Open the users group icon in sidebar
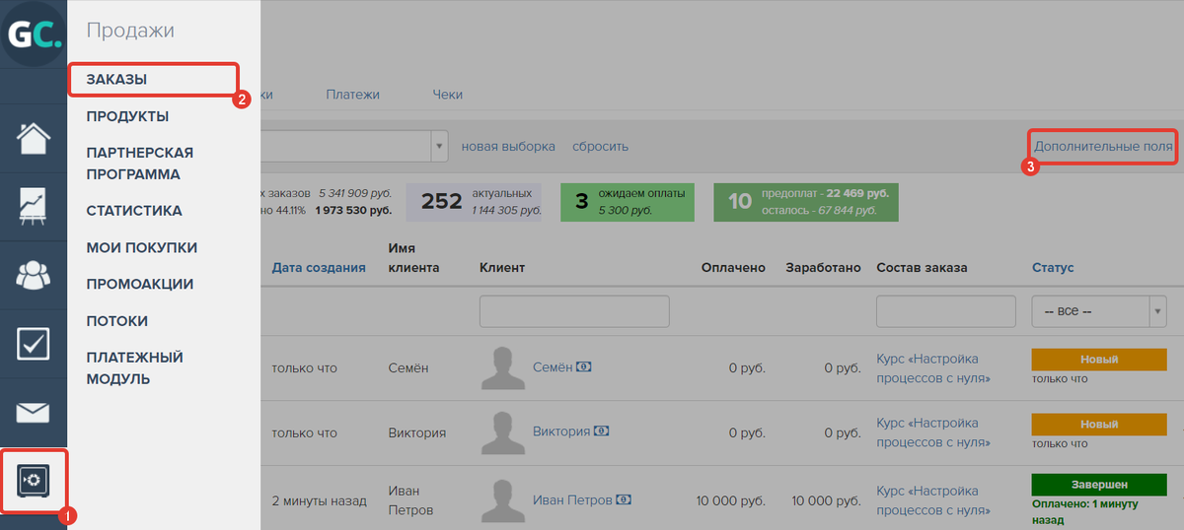This screenshot has width=1184, height=530. coord(34,275)
